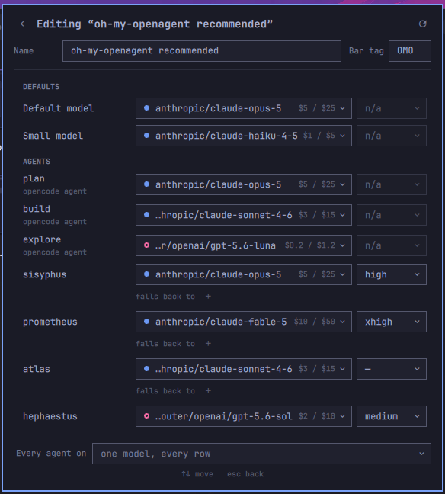Change prometheus effort from xhigh

point(392,322)
